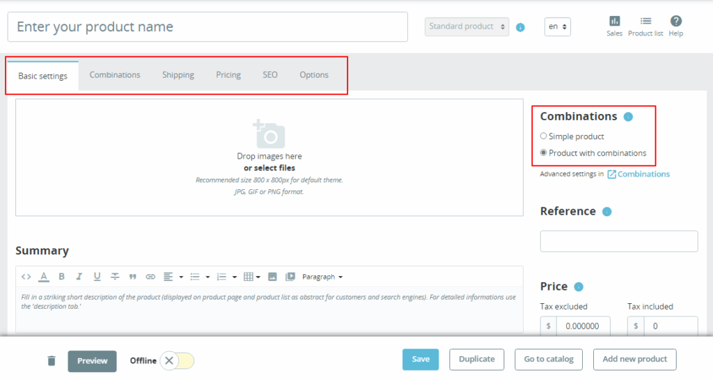713x379 pixels.
Task: Click the insert link icon in Summary toolbar
Action: pyautogui.click(x=150, y=277)
